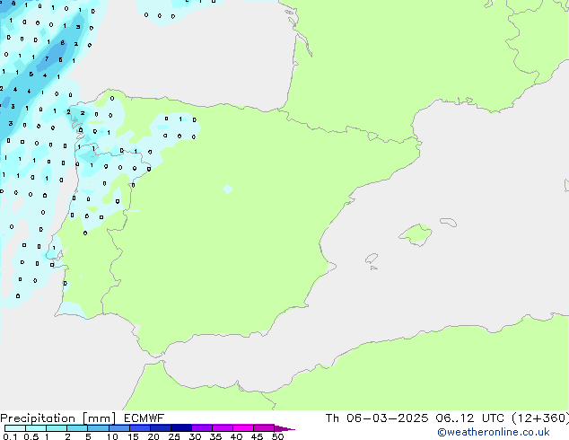Click the 'Precipitation [mm]' title text
Image resolution: width=569 pixels, height=440 pixels.
(x=58, y=418)
